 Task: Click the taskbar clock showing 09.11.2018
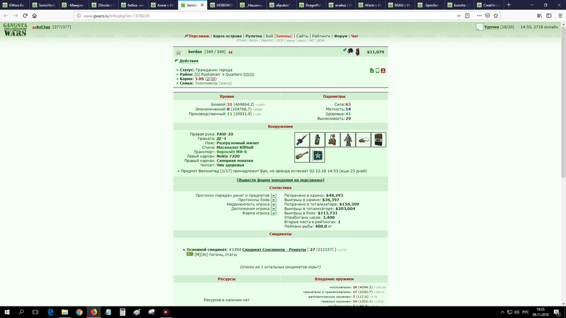(x=540, y=313)
